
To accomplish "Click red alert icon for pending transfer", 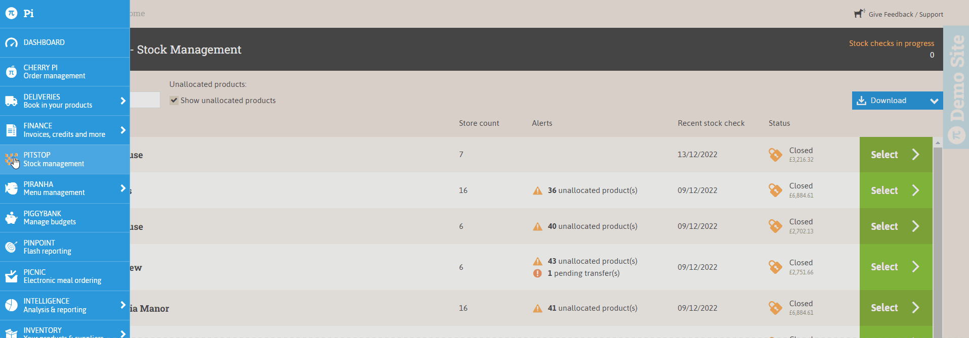I will (x=537, y=273).
